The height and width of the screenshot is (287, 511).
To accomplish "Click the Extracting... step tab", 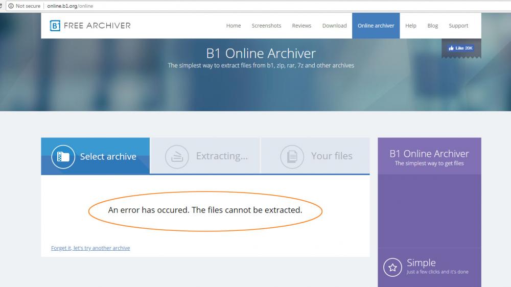I will point(205,156).
